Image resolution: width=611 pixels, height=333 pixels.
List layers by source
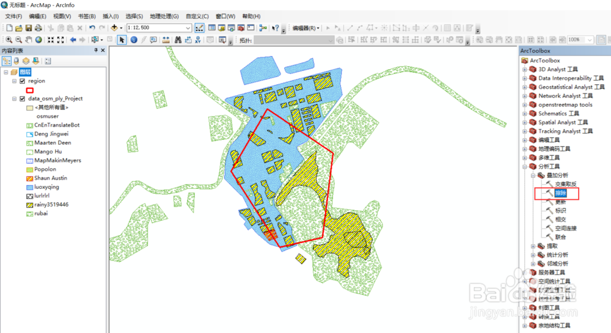pyautogui.click(x=16, y=60)
